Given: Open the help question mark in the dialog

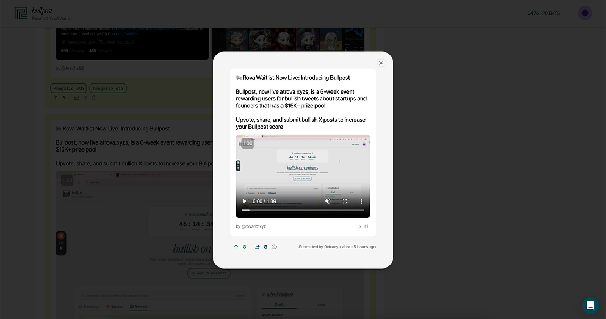Looking at the screenshot, I should pyautogui.click(x=274, y=247).
